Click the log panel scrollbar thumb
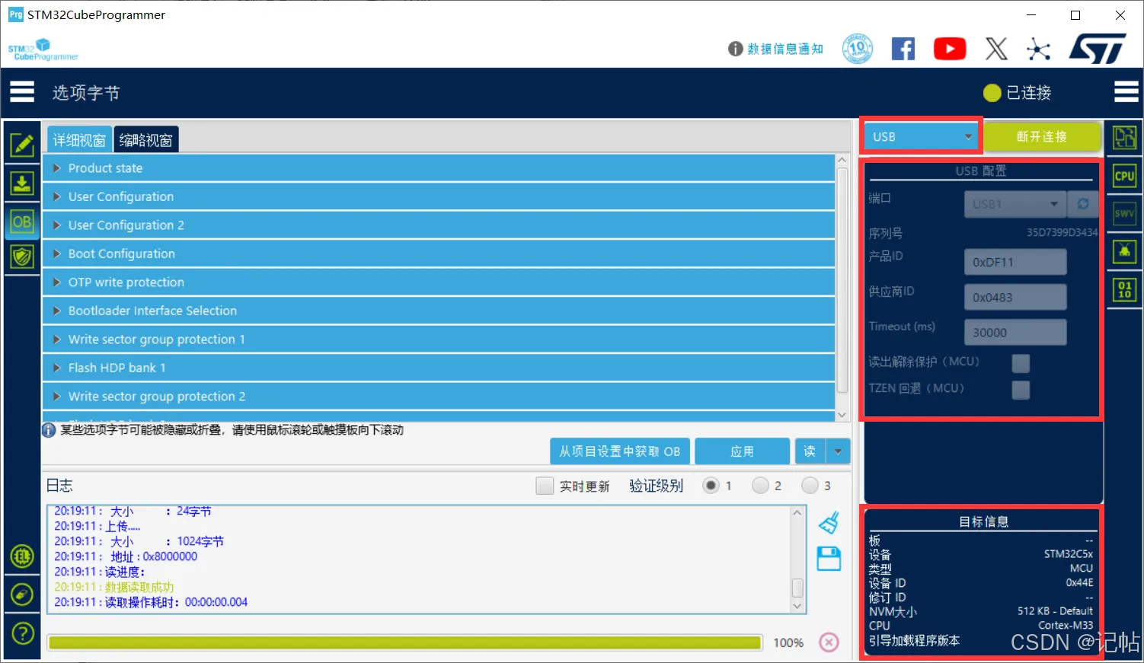The height and width of the screenshot is (663, 1144). 797,588
